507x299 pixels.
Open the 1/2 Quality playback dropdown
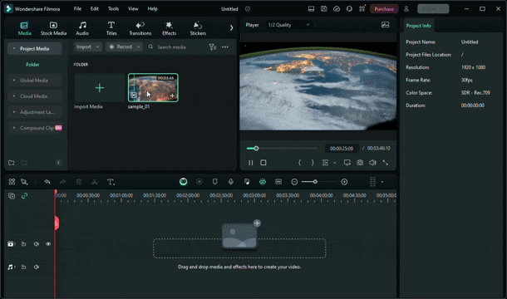click(288, 25)
